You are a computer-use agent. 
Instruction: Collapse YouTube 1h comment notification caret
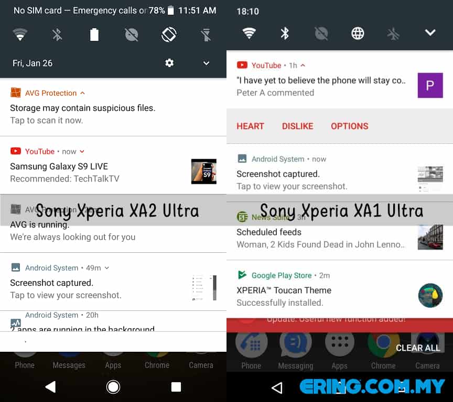[x=303, y=65]
